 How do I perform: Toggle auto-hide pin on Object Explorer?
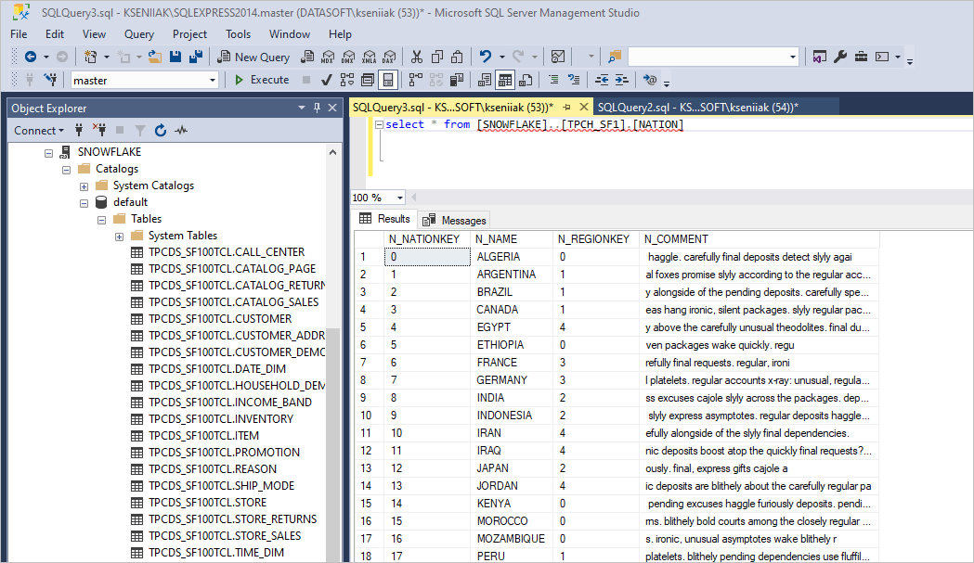click(318, 108)
